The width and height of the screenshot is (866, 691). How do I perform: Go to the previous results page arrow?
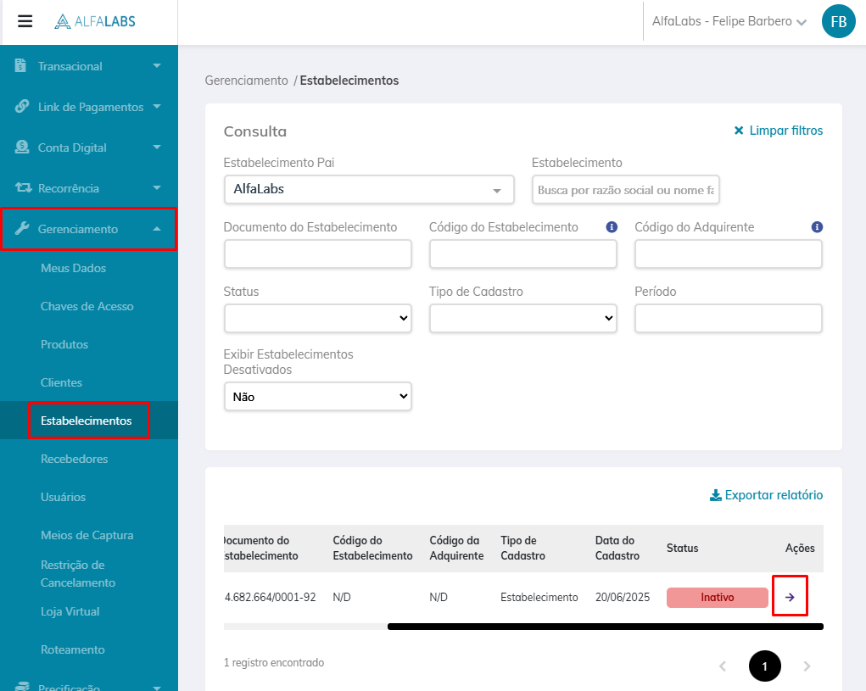click(723, 666)
